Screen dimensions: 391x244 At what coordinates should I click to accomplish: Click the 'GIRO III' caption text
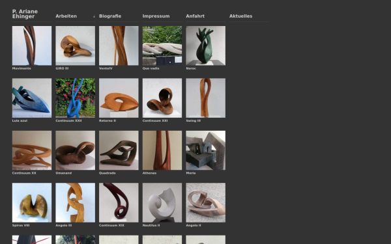[x=62, y=68]
